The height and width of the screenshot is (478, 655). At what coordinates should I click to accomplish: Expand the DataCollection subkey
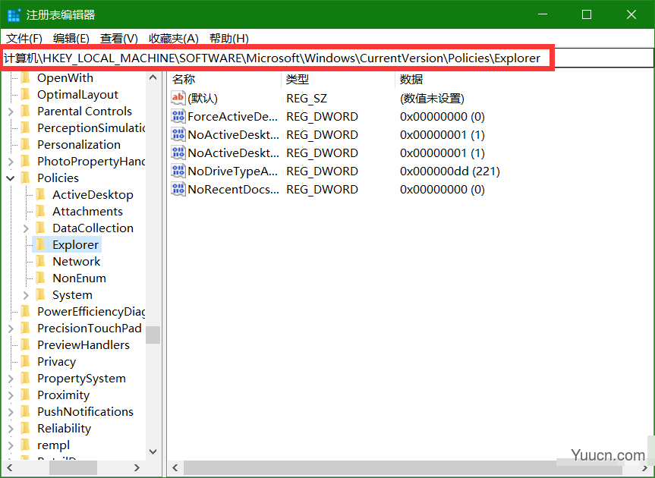tap(26, 228)
